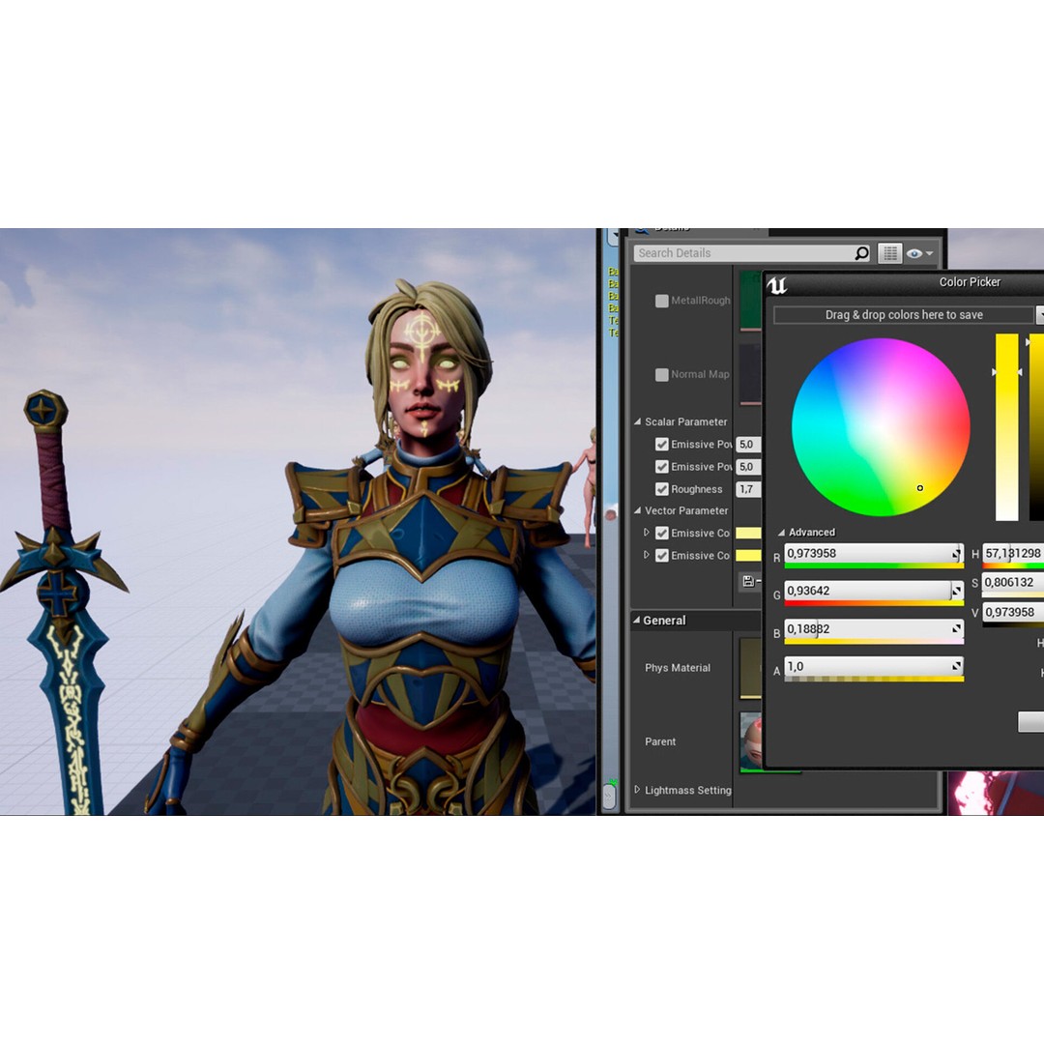Click the lower Emissive Co color swatch
This screenshot has height=1044, width=1044.
[x=748, y=555]
